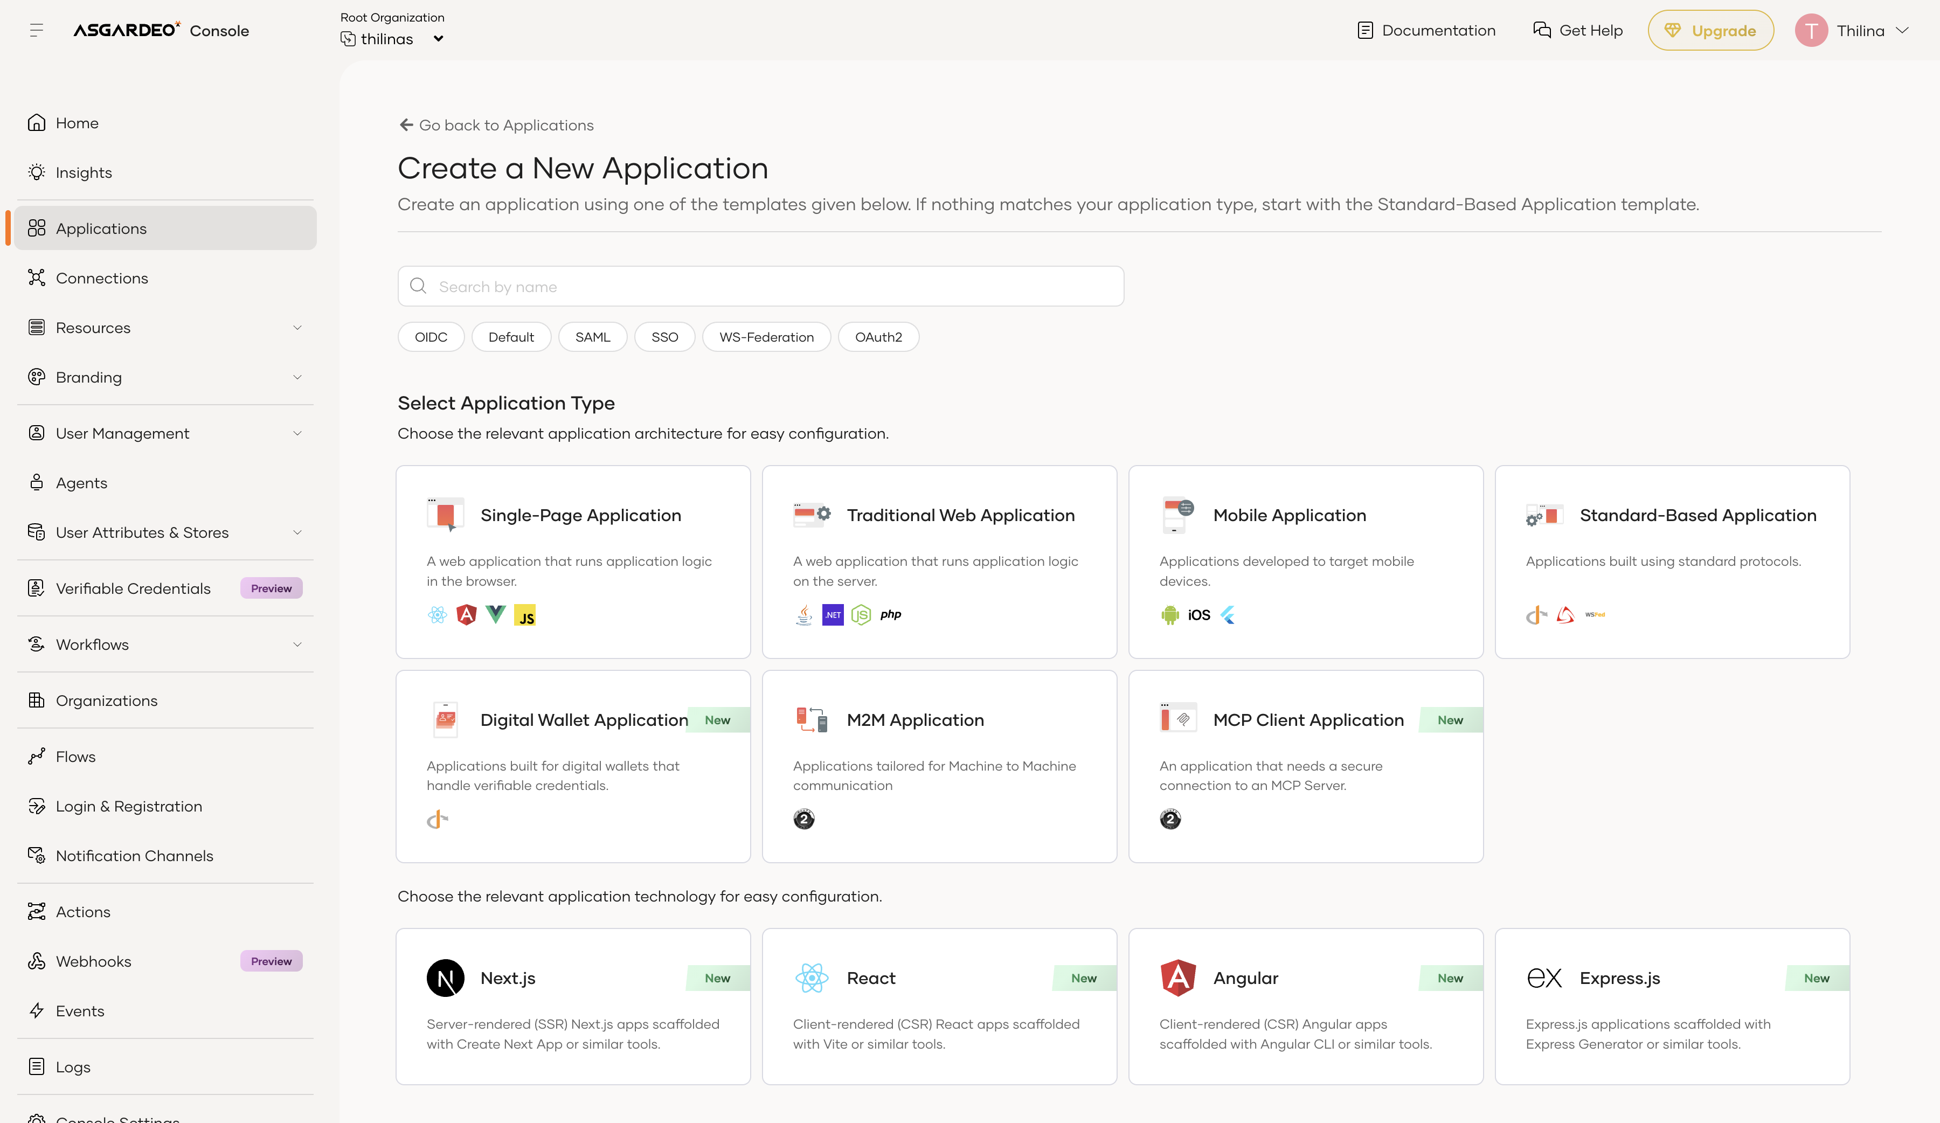Open Insights via its lightbulb icon
Image resolution: width=1940 pixels, height=1123 pixels.
coord(36,172)
